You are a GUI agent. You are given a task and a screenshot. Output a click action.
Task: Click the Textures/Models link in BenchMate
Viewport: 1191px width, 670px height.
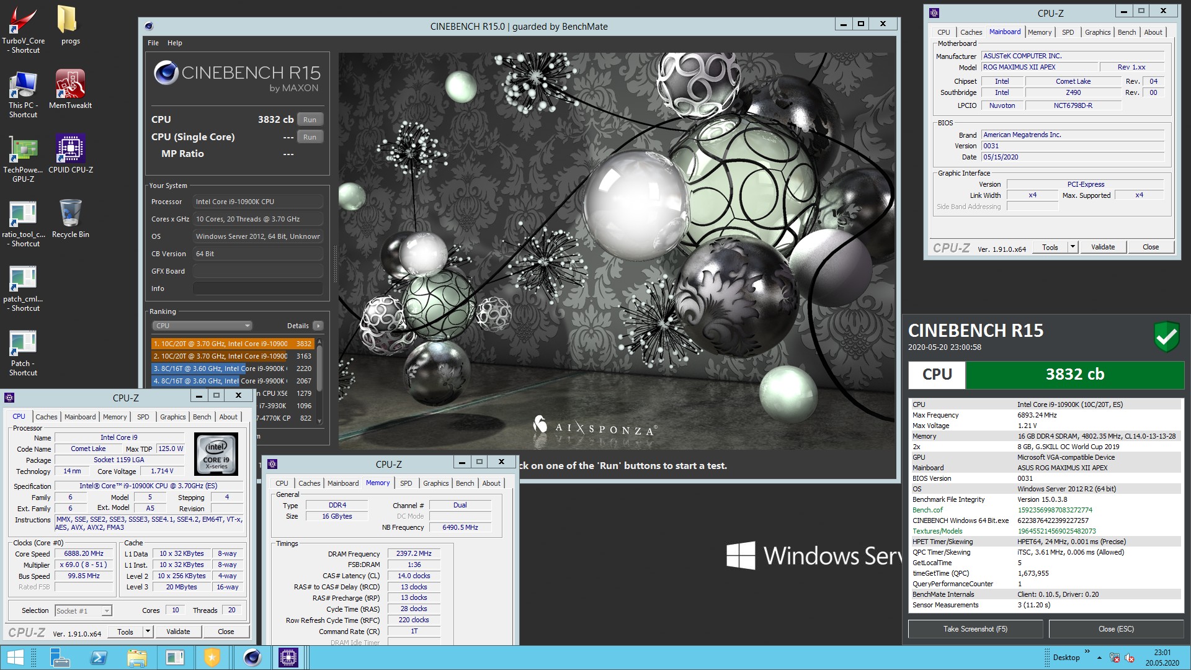937,531
